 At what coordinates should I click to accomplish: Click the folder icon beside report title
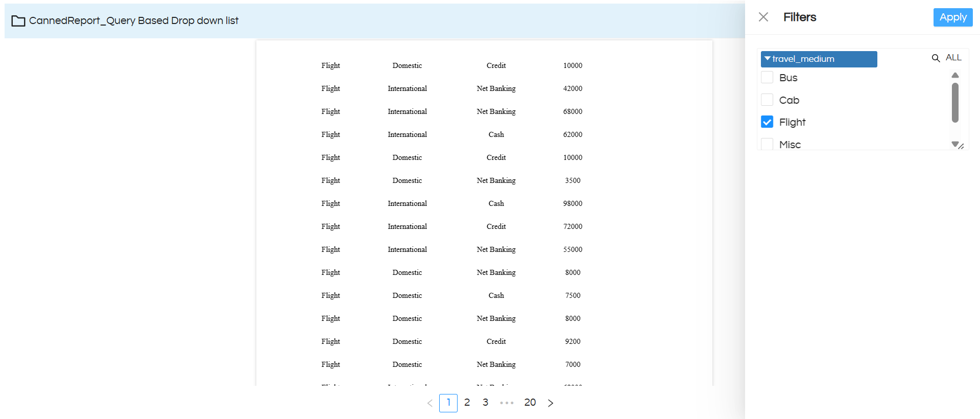(18, 21)
